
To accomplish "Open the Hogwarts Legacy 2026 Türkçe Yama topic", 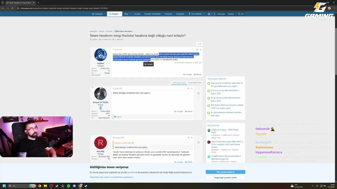I will coord(225,131).
